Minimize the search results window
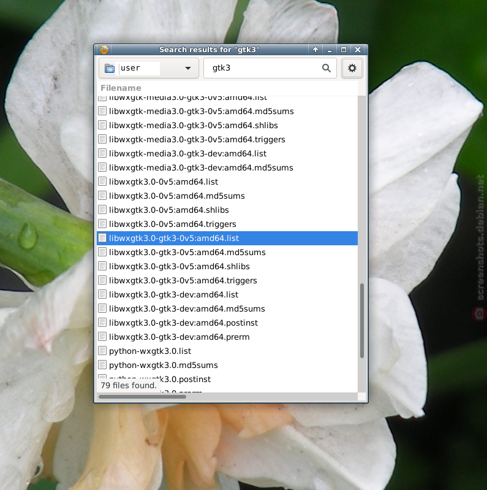Image resolution: width=487 pixels, height=490 pixels. tap(330, 50)
